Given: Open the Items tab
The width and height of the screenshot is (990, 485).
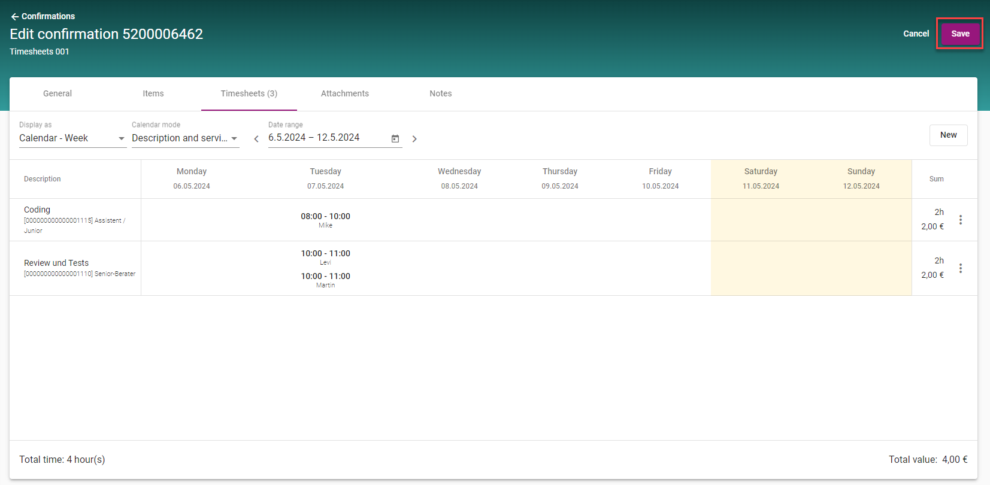Looking at the screenshot, I should click(153, 93).
